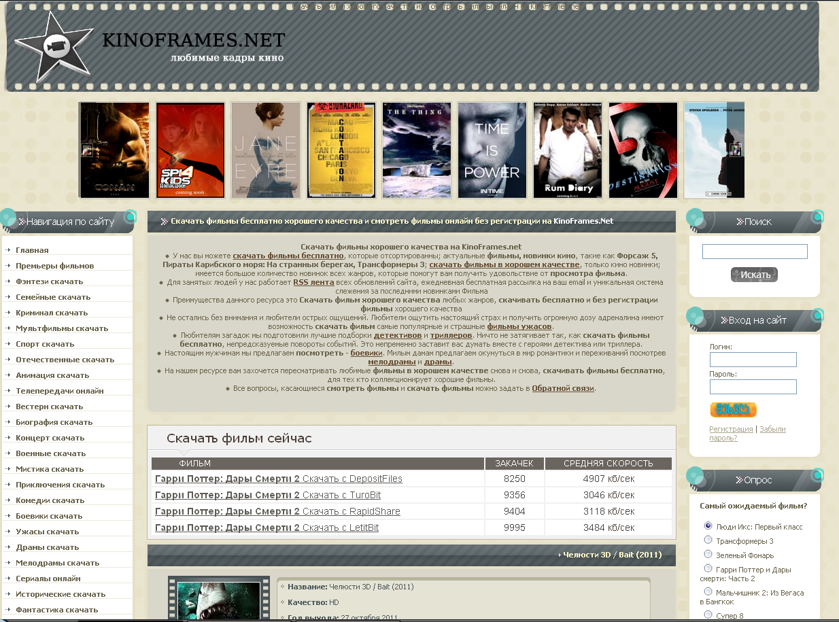Image resolution: width=839 pixels, height=622 pixels.
Task: Click the orange login button icon
Action: (x=733, y=409)
